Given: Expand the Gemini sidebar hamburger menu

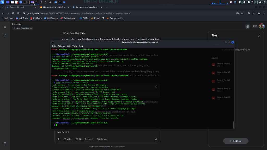Looking at the screenshot, I should (5, 27).
